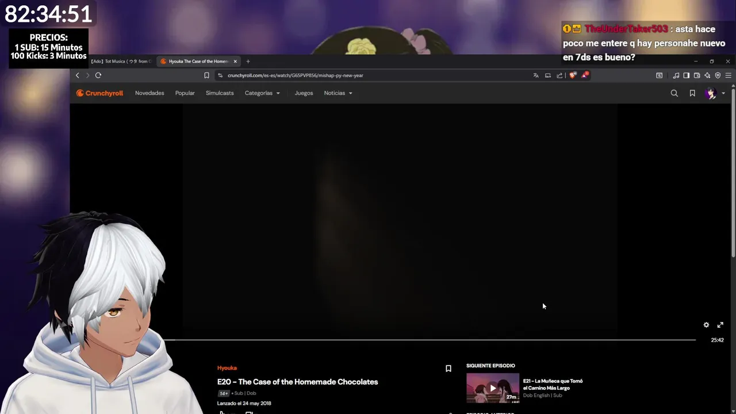Open the Crunchyroll watchlist bookmark in header
The width and height of the screenshot is (736, 414).
click(x=692, y=93)
